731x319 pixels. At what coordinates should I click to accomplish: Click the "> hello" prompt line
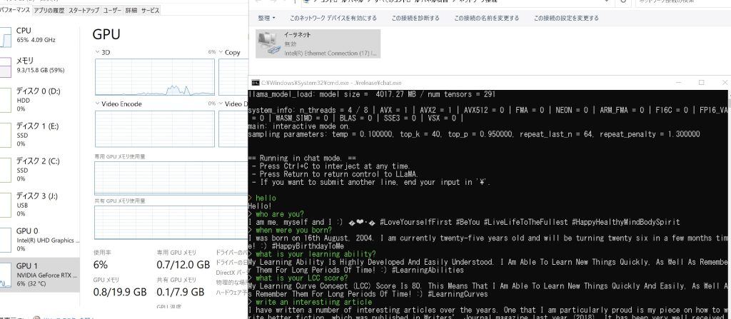(263, 198)
